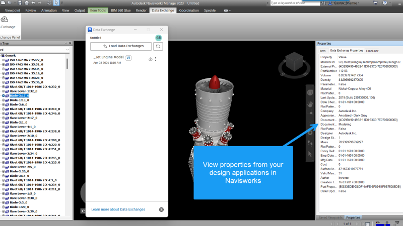Click the Properties bottom panel tab
Image resolution: width=403 pixels, height=226 pixels.
tap(353, 217)
